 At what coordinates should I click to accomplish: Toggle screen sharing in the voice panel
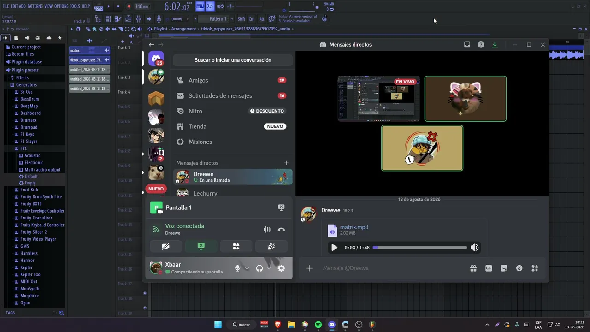point(201,246)
